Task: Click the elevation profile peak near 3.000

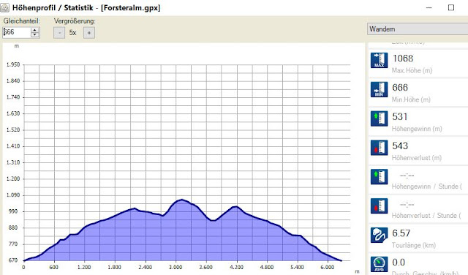Action: pyautogui.click(x=182, y=200)
